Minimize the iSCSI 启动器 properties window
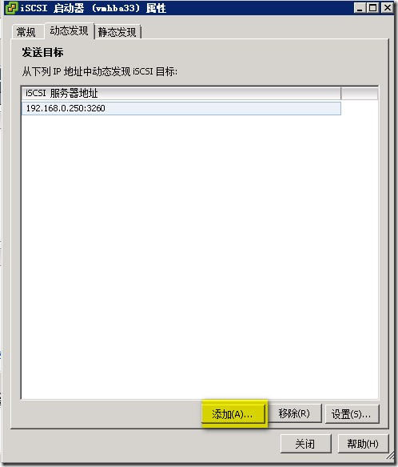Viewport: 398px width, 467px height. point(360,8)
